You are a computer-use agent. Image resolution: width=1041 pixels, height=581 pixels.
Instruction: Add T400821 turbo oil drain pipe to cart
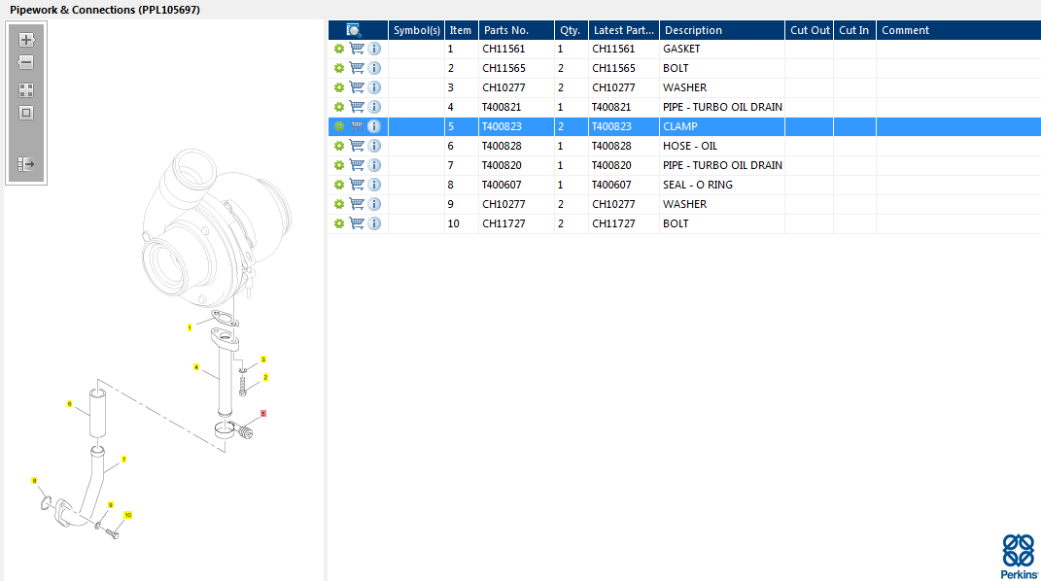[x=357, y=107]
